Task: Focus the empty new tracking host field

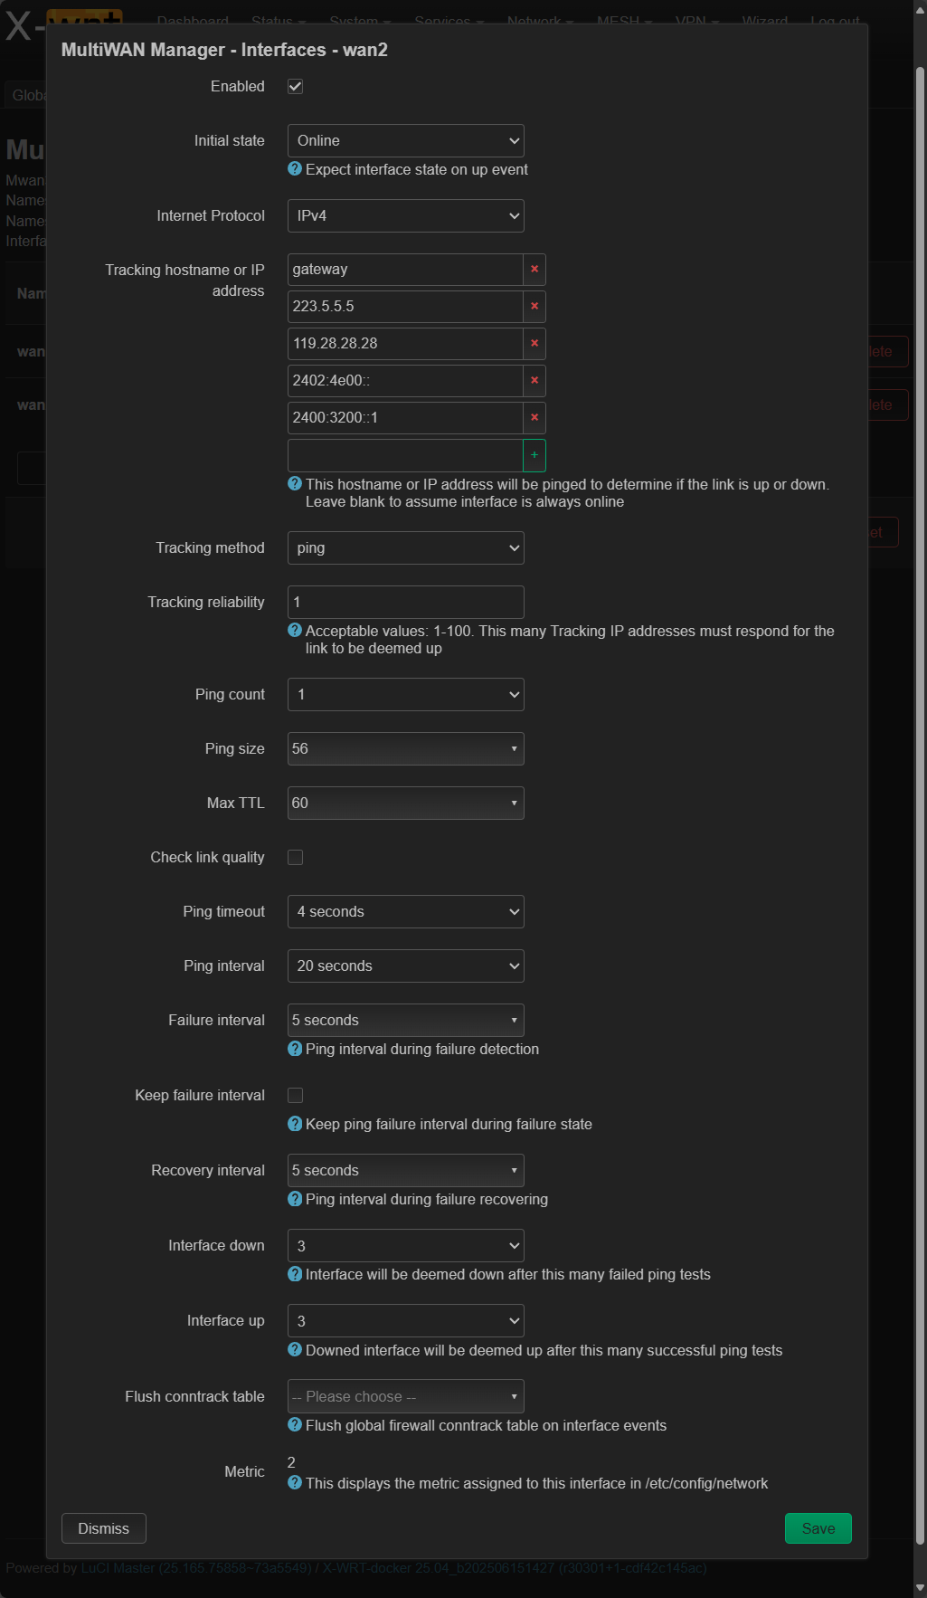Action: [x=405, y=455]
